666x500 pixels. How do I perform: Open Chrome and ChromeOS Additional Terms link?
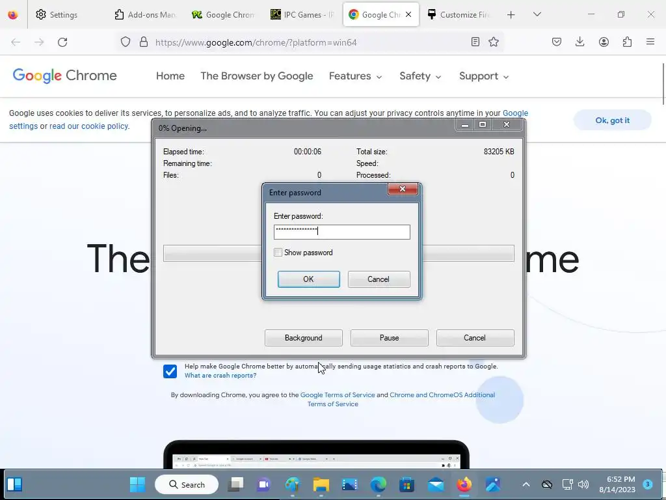pos(442,395)
